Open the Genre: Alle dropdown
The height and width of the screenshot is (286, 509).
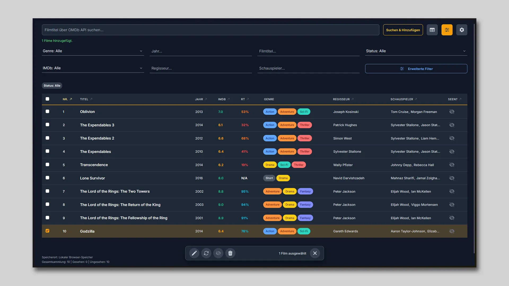(93, 51)
